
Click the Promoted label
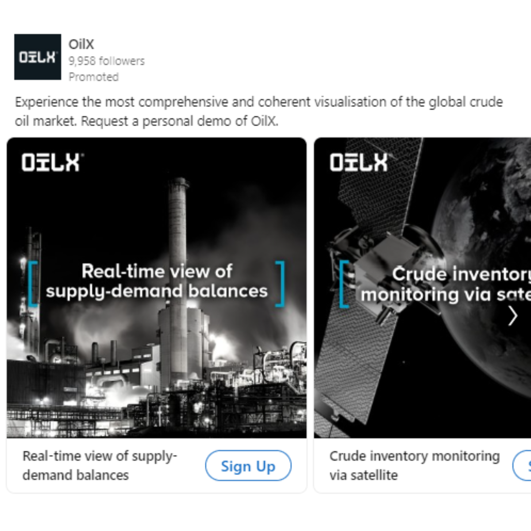93,77
